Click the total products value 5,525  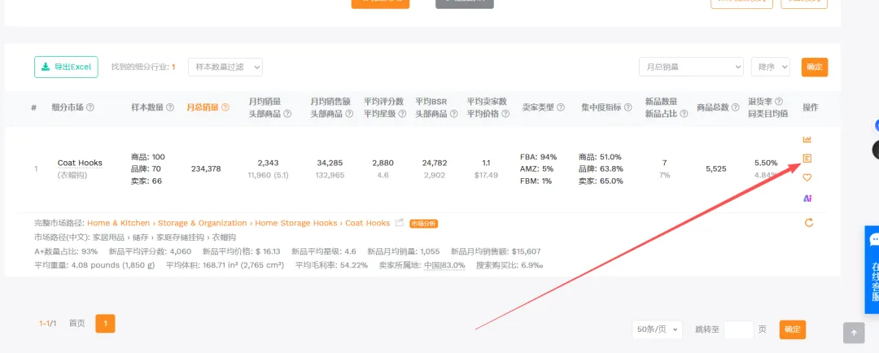tap(716, 168)
